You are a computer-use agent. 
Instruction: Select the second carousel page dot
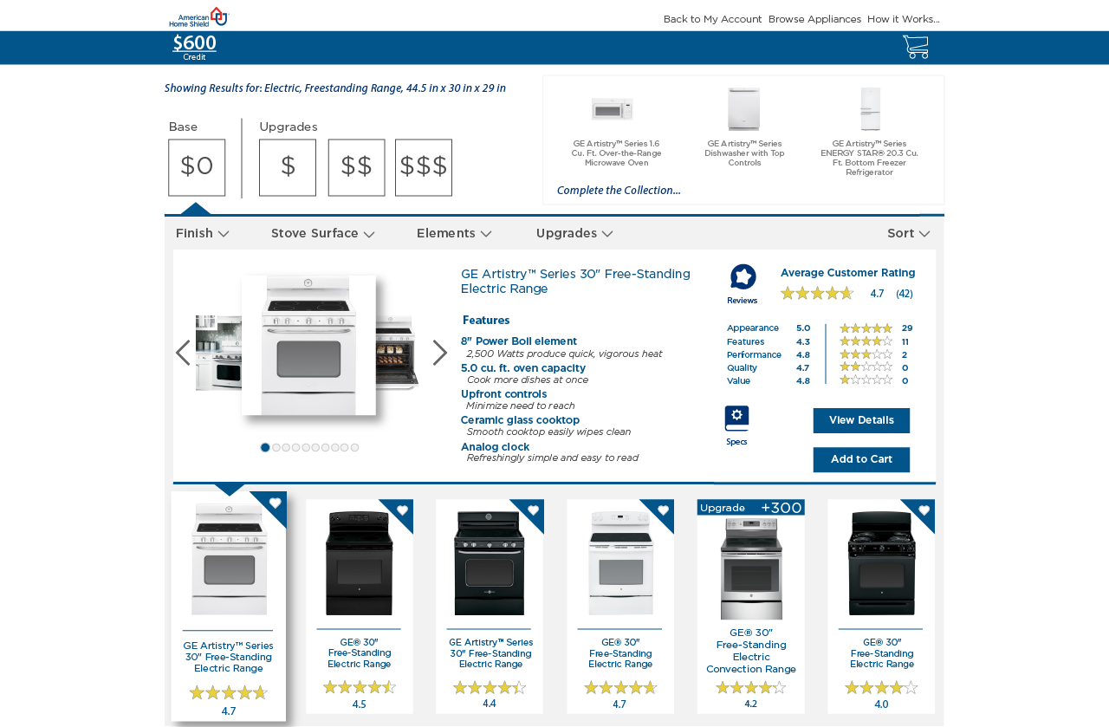[276, 448]
